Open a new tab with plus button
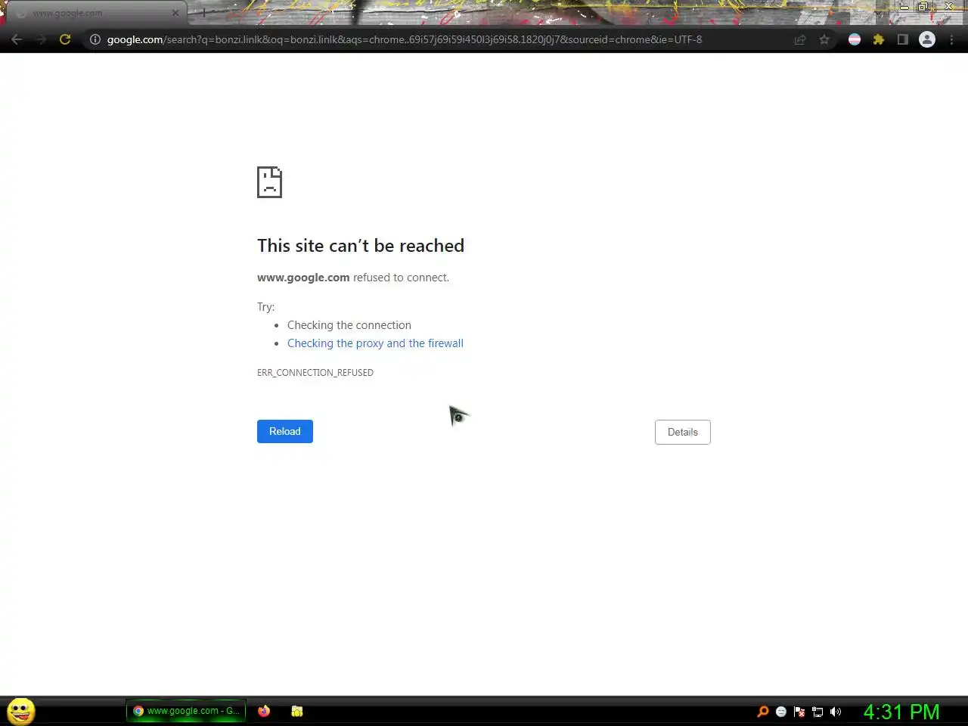This screenshot has height=726, width=968. click(203, 13)
